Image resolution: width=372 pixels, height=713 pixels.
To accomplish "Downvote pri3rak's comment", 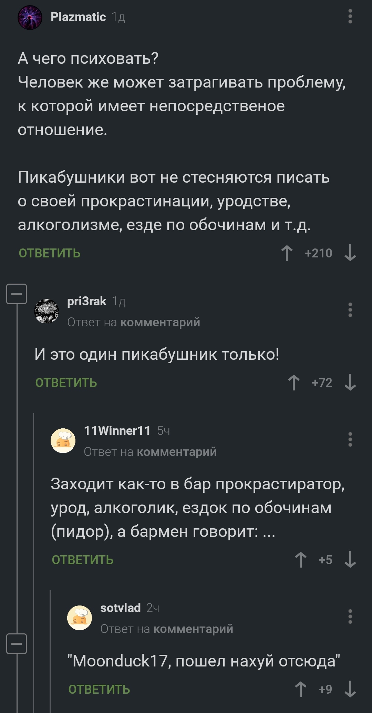I will 350,383.
